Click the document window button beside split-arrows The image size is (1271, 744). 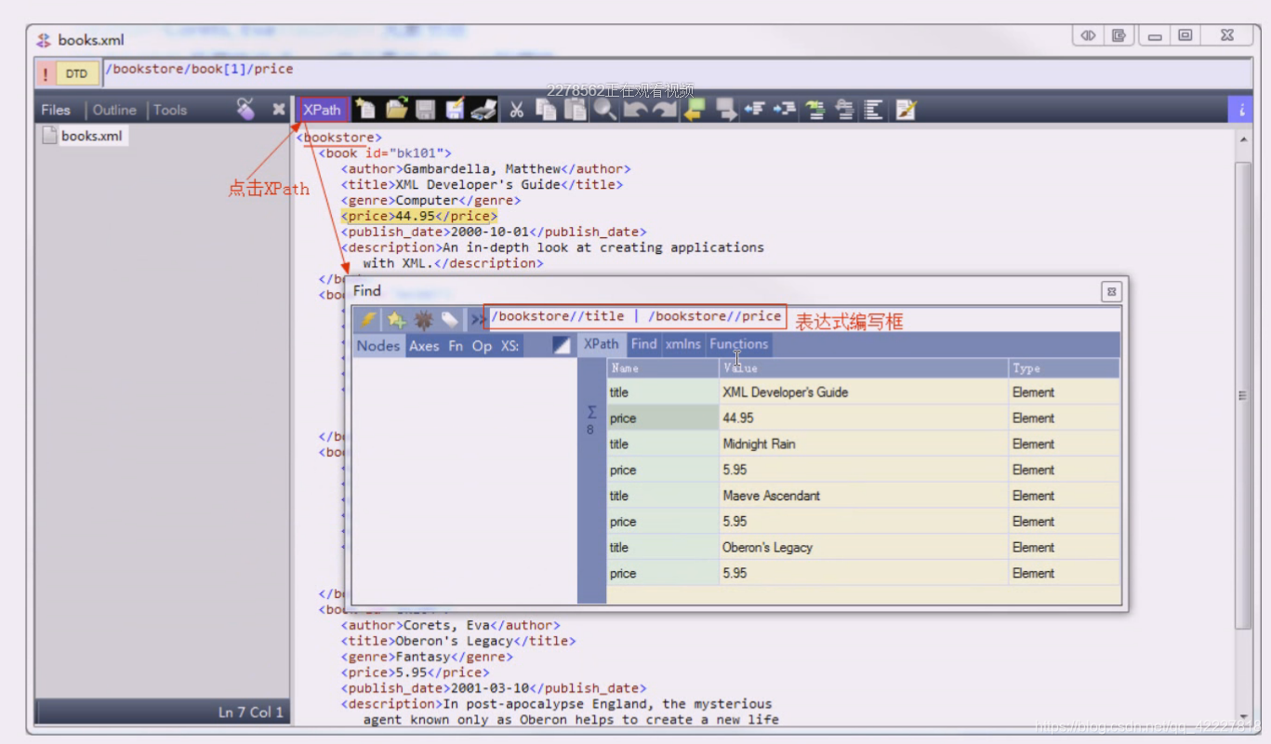[x=1119, y=35]
